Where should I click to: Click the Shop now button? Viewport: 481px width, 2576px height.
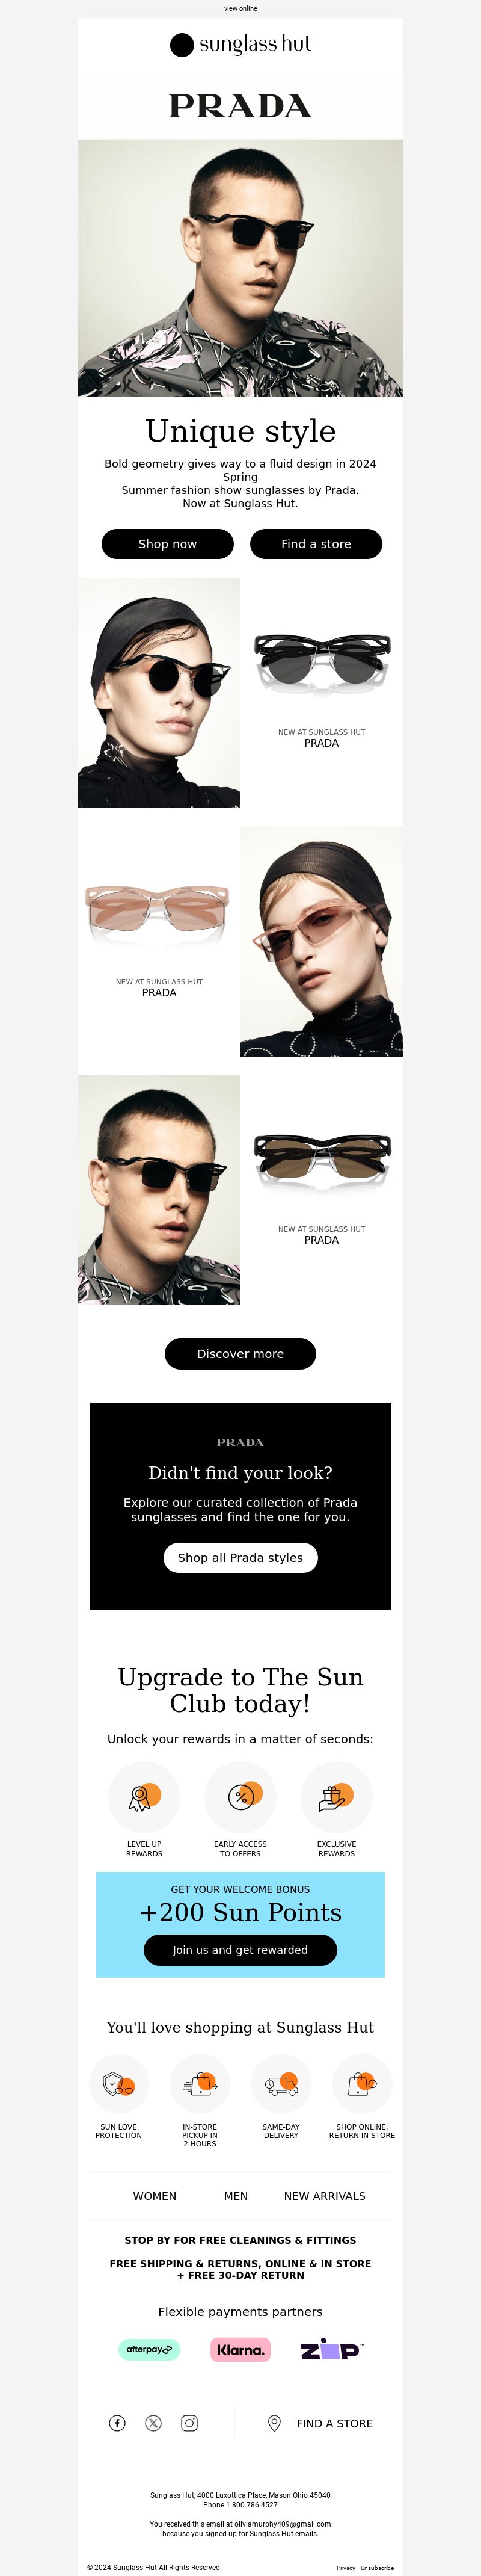[x=167, y=544]
